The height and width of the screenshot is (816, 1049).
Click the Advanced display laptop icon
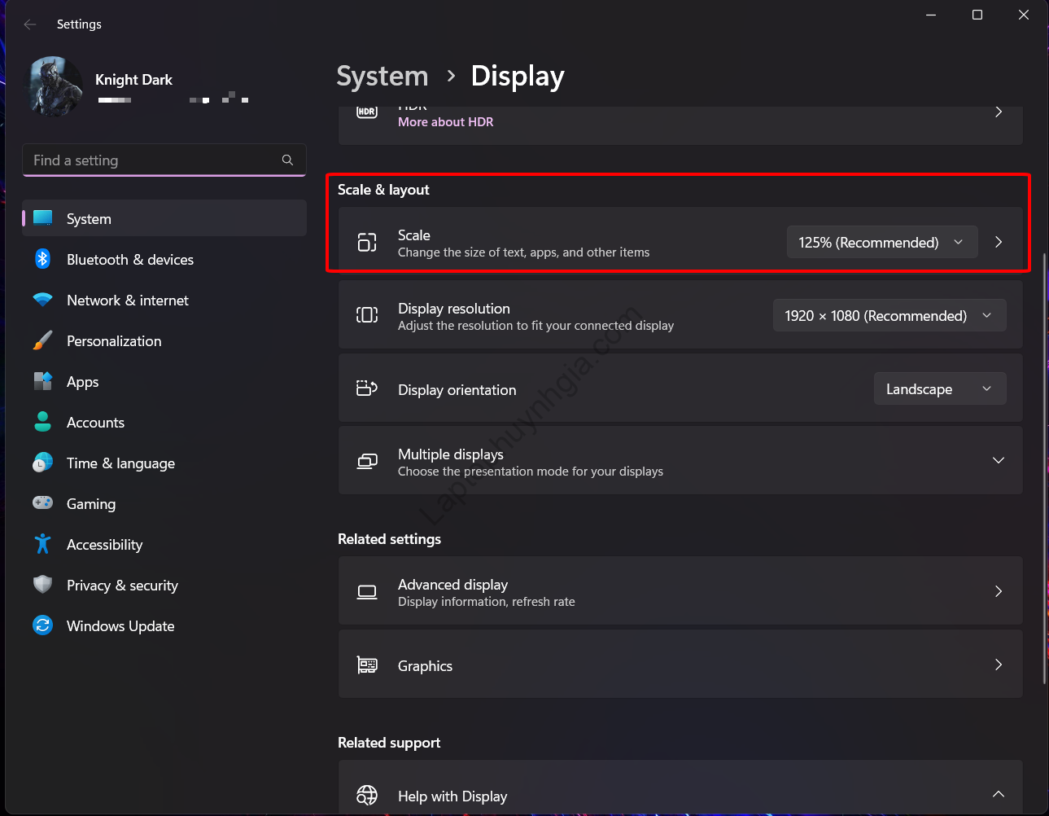tap(367, 592)
